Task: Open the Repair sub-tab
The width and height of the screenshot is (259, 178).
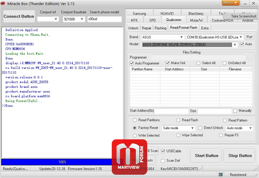Action: [146, 28]
